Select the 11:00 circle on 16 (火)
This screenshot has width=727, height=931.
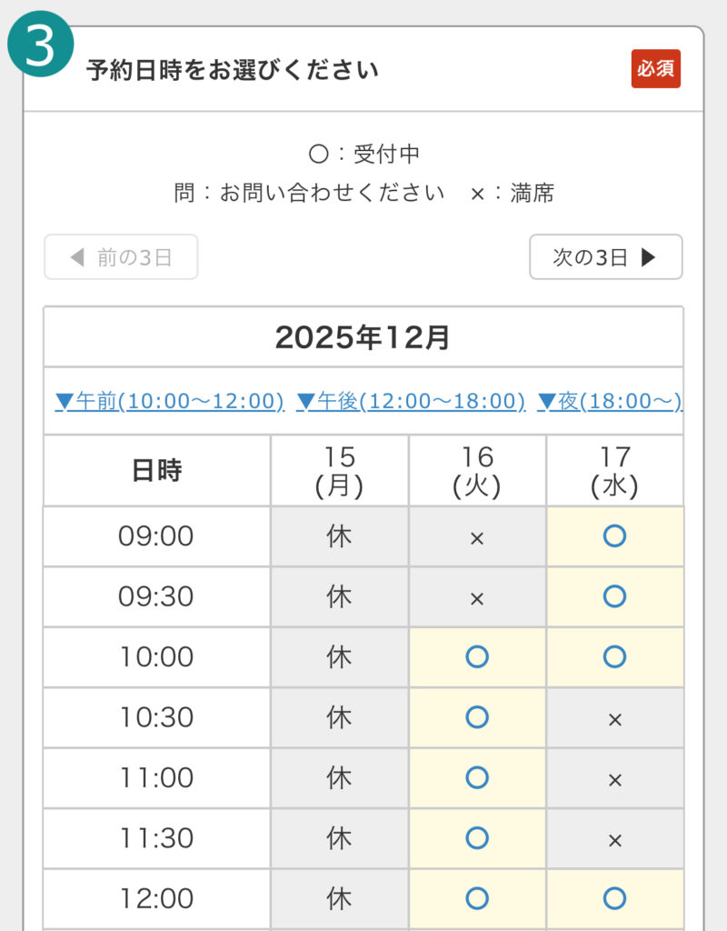point(477,777)
